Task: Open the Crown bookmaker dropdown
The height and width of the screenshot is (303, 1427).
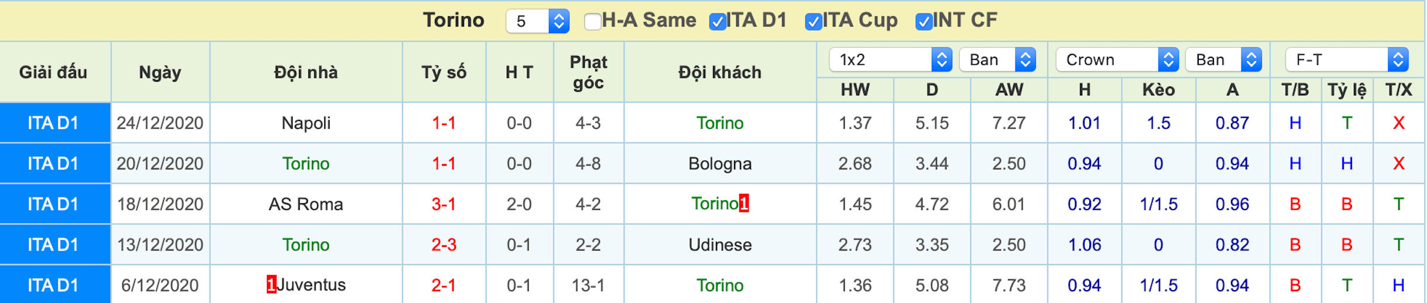Action: click(1117, 60)
